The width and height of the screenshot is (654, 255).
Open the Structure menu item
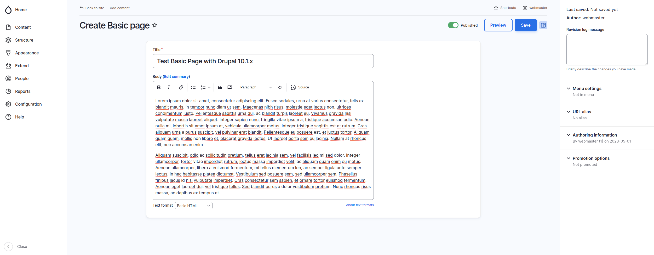(x=24, y=40)
